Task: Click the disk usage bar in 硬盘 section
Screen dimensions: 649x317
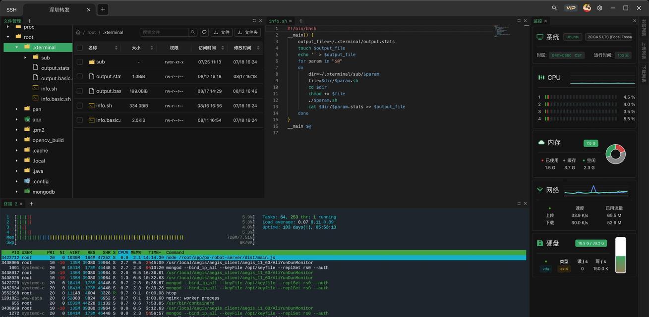Action: tap(621, 255)
